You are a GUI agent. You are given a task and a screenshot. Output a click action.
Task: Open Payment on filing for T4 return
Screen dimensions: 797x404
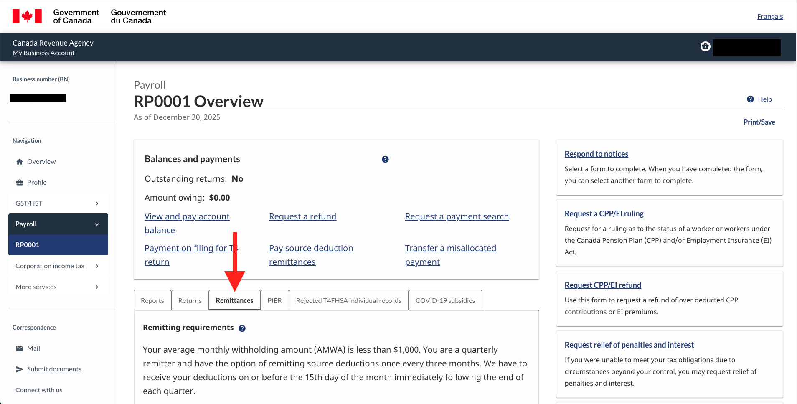(x=191, y=255)
